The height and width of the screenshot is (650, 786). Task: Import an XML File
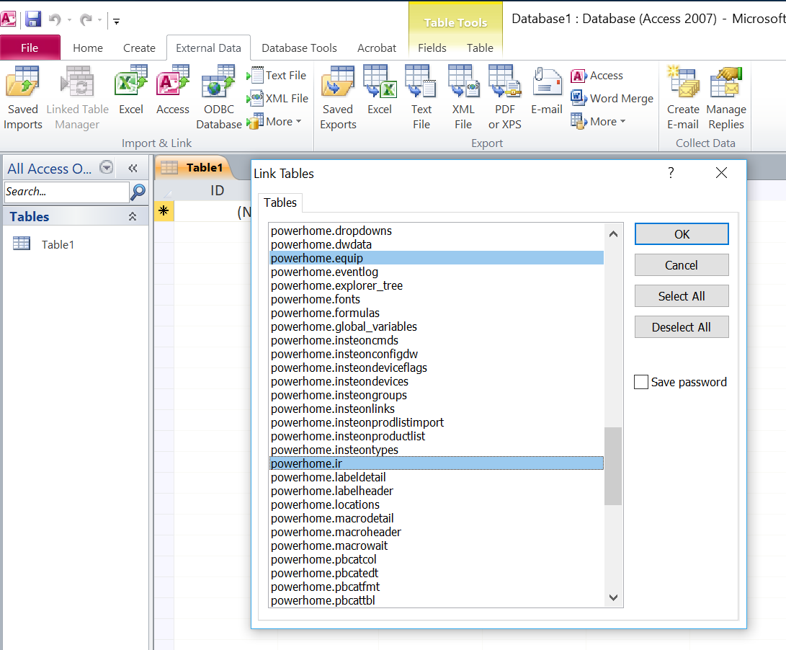click(x=277, y=98)
